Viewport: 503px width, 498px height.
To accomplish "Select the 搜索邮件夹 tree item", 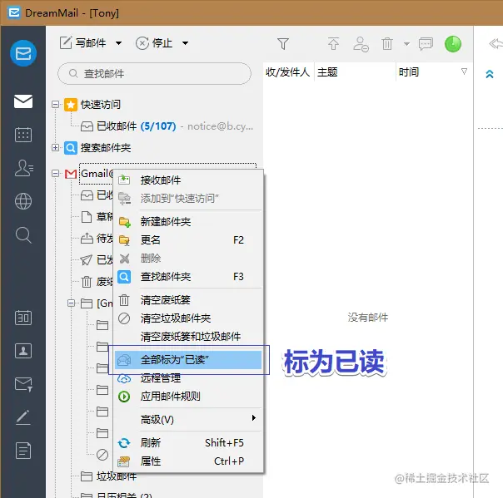I will (x=106, y=148).
